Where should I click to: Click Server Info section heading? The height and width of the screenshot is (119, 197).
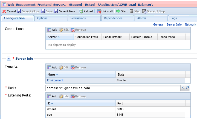pyautogui.click(x=24, y=59)
